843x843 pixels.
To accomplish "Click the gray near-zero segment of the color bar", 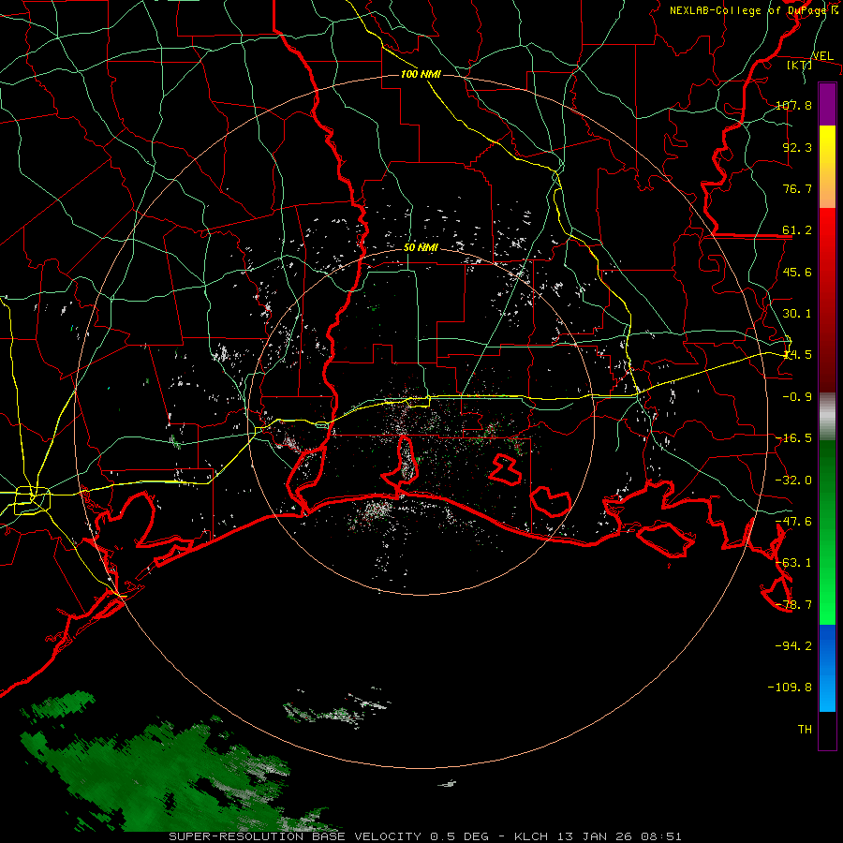I will pyautogui.click(x=827, y=417).
